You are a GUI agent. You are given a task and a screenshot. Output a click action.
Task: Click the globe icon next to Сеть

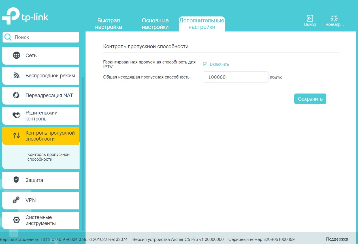[x=16, y=55]
